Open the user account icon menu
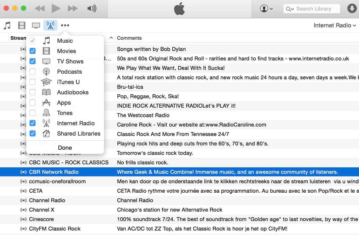 tap(267, 9)
